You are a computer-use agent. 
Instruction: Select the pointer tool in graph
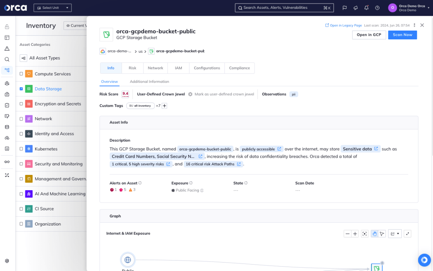click(x=382, y=234)
